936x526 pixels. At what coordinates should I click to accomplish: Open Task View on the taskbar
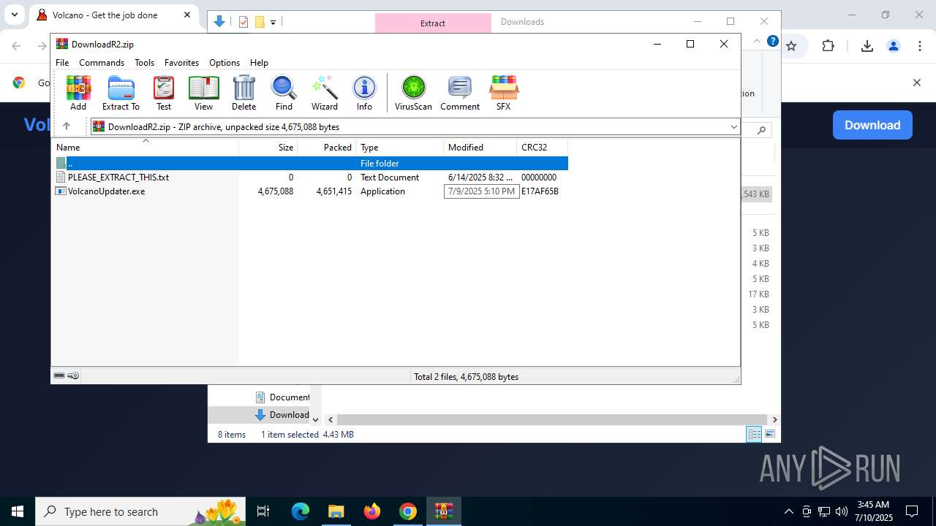tap(263, 511)
